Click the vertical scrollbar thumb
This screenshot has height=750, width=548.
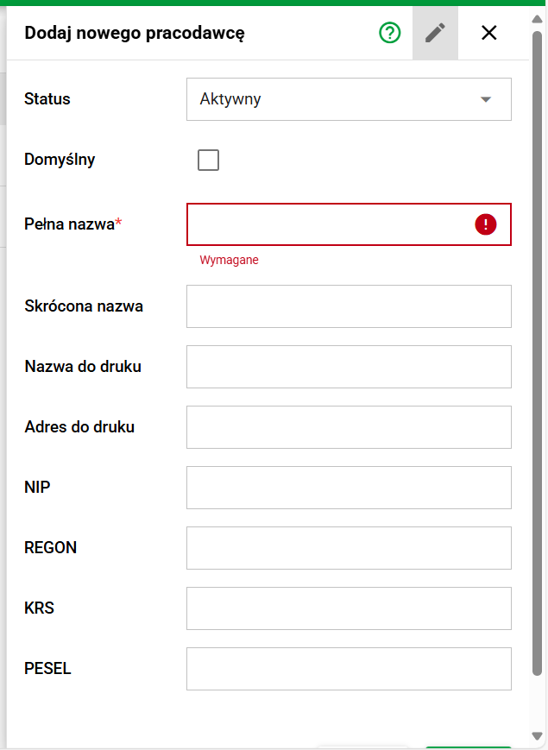(538, 345)
